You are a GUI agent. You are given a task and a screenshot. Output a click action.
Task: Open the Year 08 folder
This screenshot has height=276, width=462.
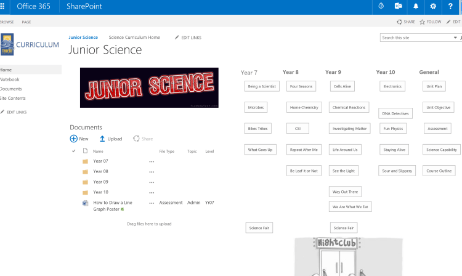tap(100, 172)
